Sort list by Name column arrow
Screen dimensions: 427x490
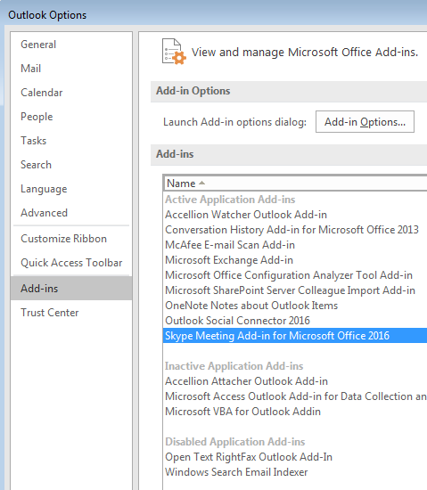click(x=201, y=183)
